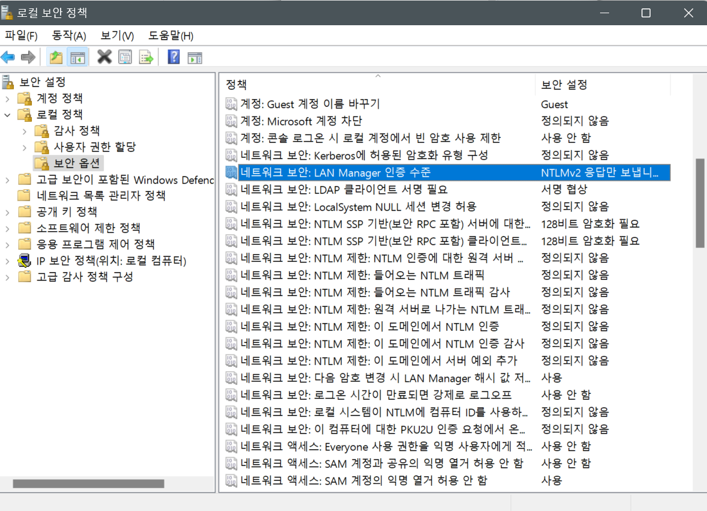
Task: Click the policy list vertical scrollbar thumb
Action: click(x=700, y=203)
